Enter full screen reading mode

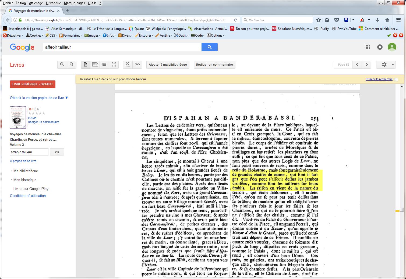[114, 65]
